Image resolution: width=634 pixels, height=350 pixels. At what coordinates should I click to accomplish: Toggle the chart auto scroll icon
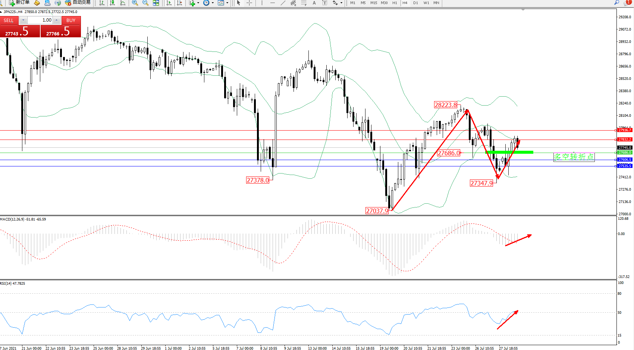(169, 3)
